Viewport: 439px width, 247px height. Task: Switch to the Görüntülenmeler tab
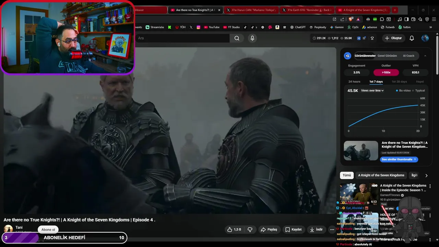(365, 56)
